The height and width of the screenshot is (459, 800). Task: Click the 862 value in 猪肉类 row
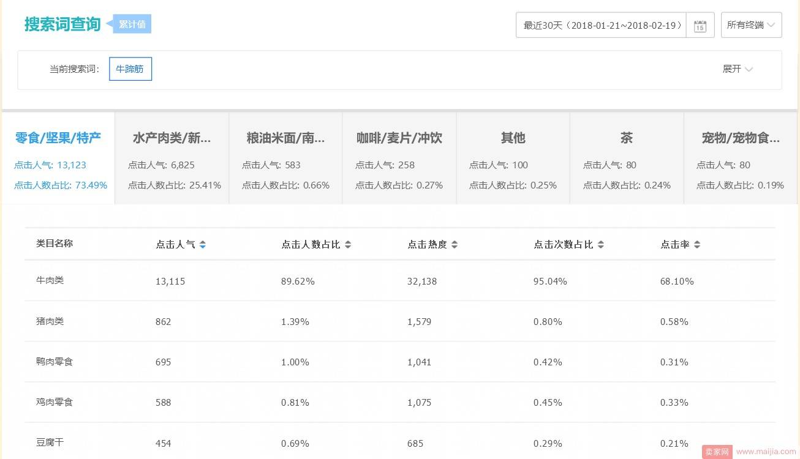[x=164, y=322]
